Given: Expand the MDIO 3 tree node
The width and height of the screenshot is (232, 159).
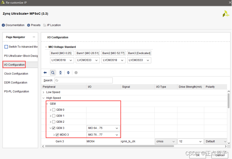Looking at the screenshot, I should tap(54, 135).
